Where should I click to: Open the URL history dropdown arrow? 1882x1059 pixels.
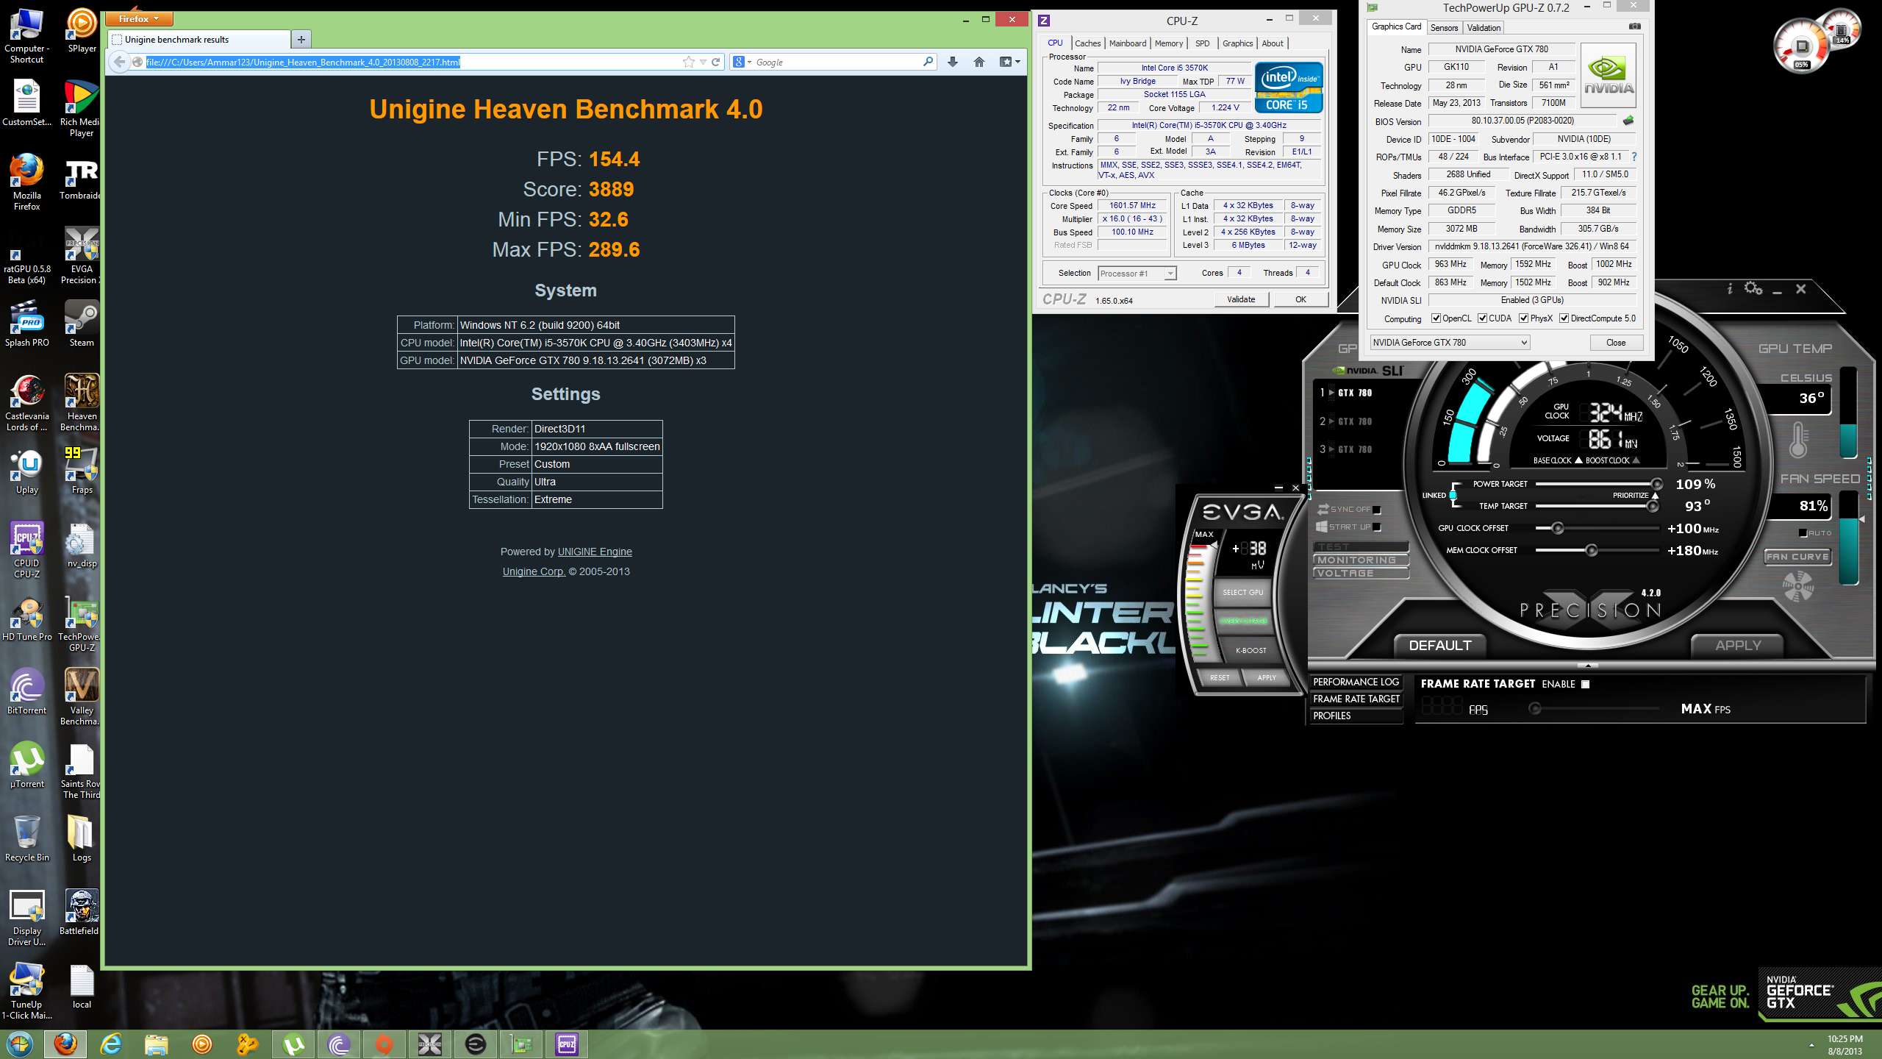point(703,62)
